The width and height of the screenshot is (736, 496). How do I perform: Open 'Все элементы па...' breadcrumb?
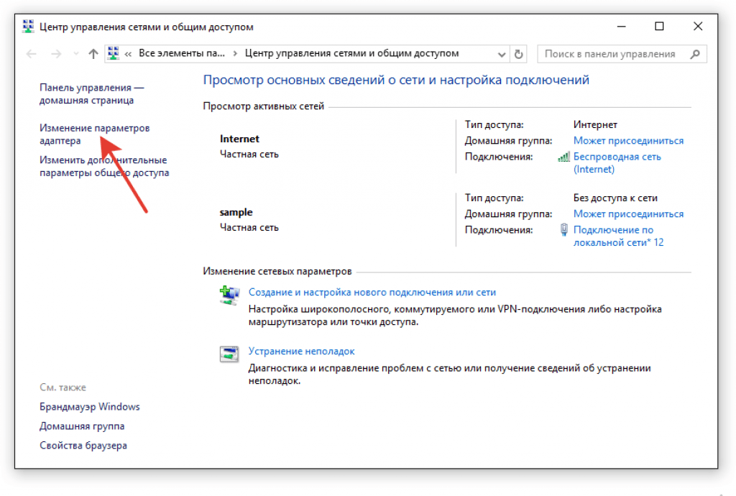tap(182, 53)
